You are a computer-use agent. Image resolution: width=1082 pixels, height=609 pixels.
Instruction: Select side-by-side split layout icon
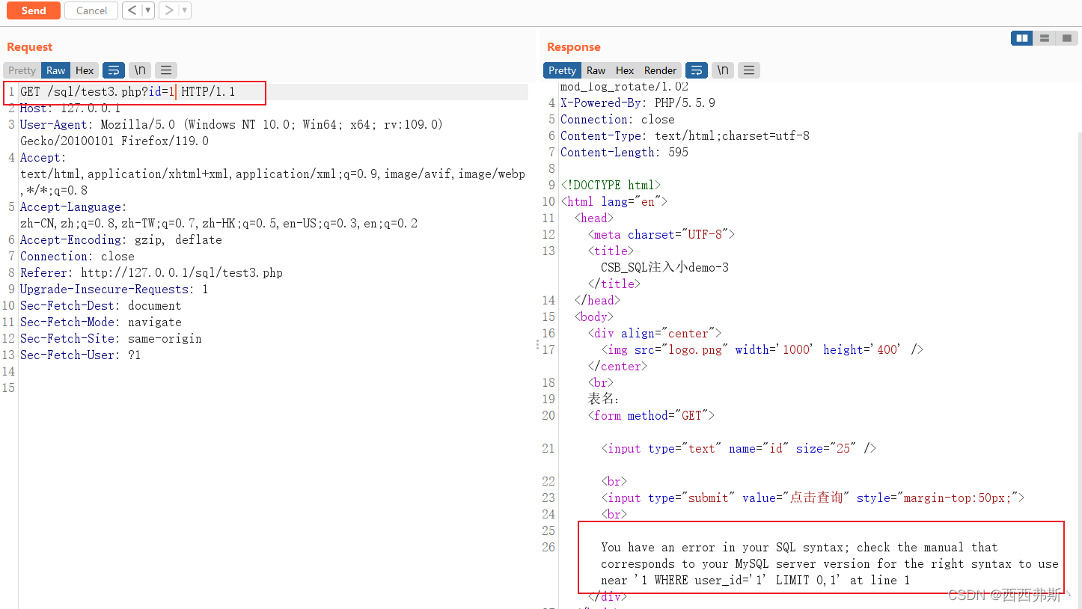click(1021, 38)
